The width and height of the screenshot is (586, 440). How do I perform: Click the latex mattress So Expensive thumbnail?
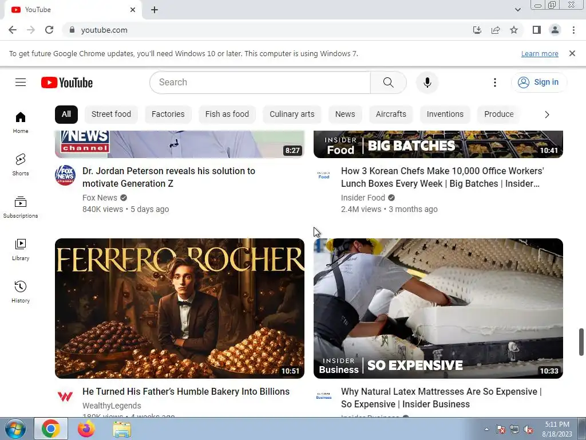pos(438,308)
